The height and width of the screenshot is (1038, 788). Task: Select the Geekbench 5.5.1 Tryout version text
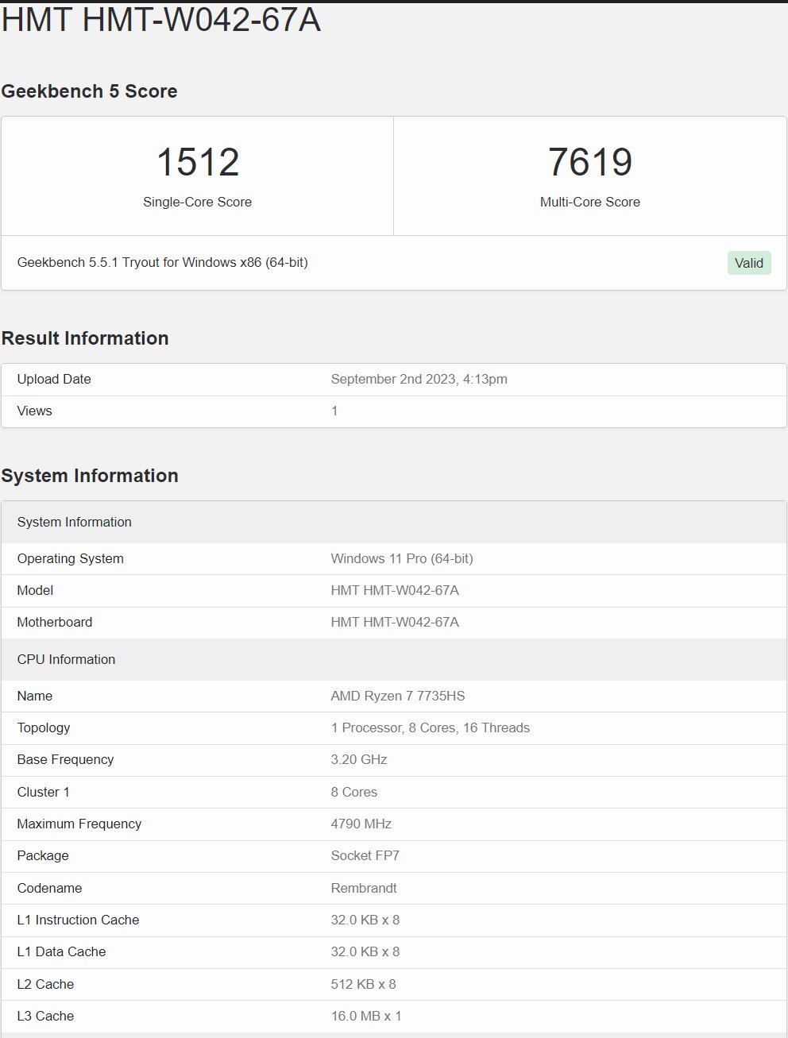coord(163,262)
